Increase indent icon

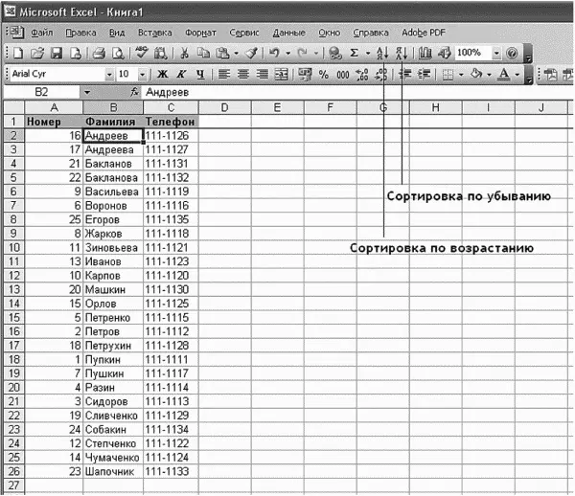(x=424, y=75)
